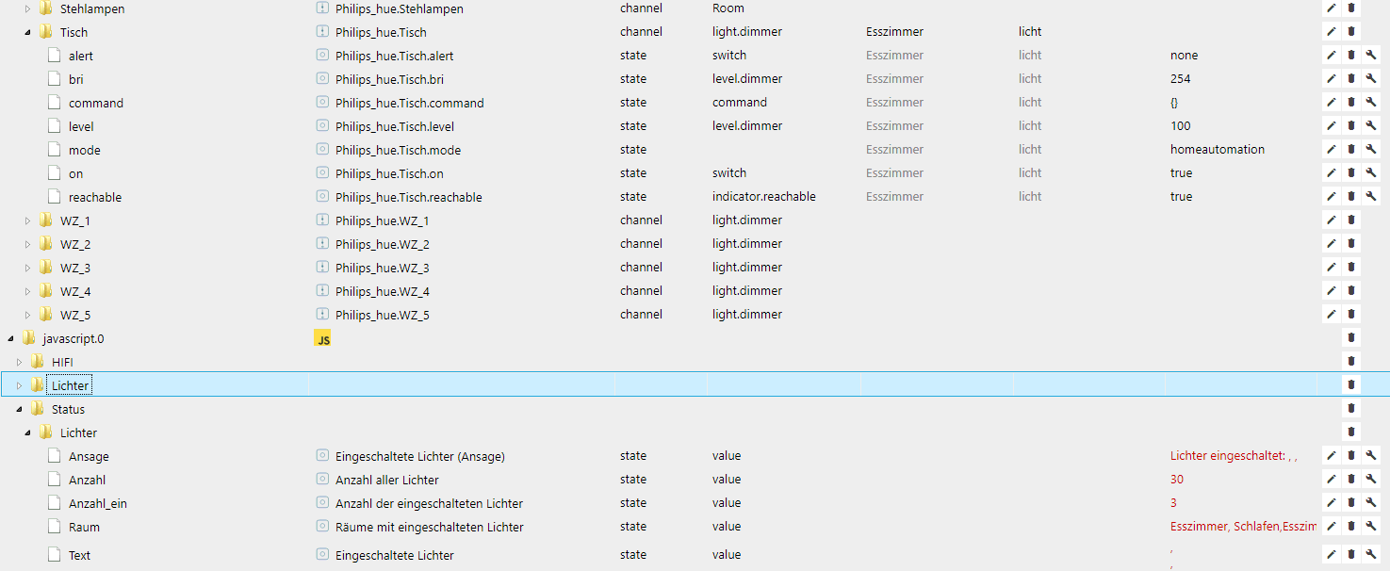This screenshot has width=1390, height=571.
Task: Open wrench settings for the Anzahl_ein state
Action: [1370, 502]
